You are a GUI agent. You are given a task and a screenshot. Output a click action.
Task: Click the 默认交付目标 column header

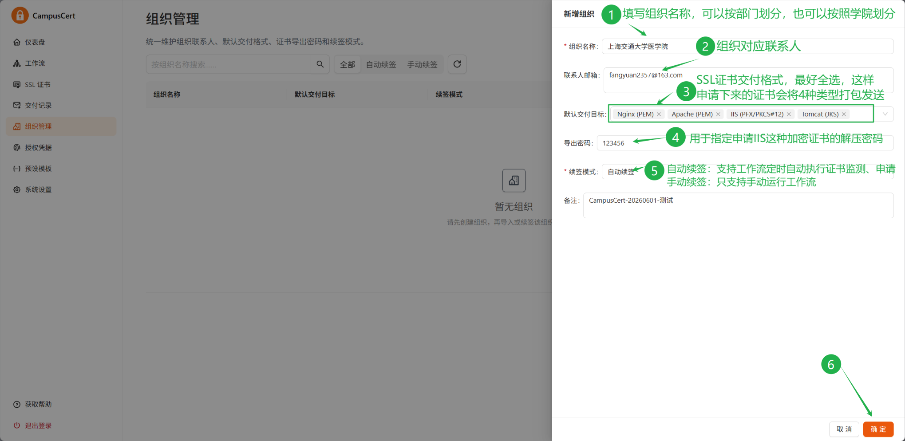(x=315, y=94)
